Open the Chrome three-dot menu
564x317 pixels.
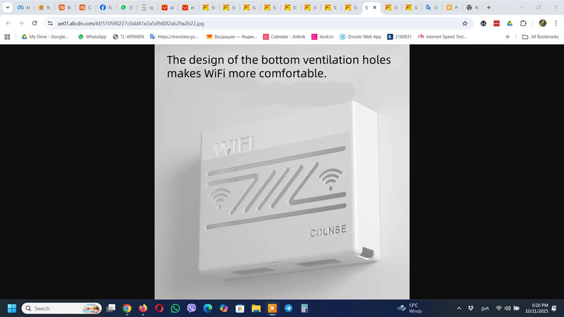coord(556,23)
